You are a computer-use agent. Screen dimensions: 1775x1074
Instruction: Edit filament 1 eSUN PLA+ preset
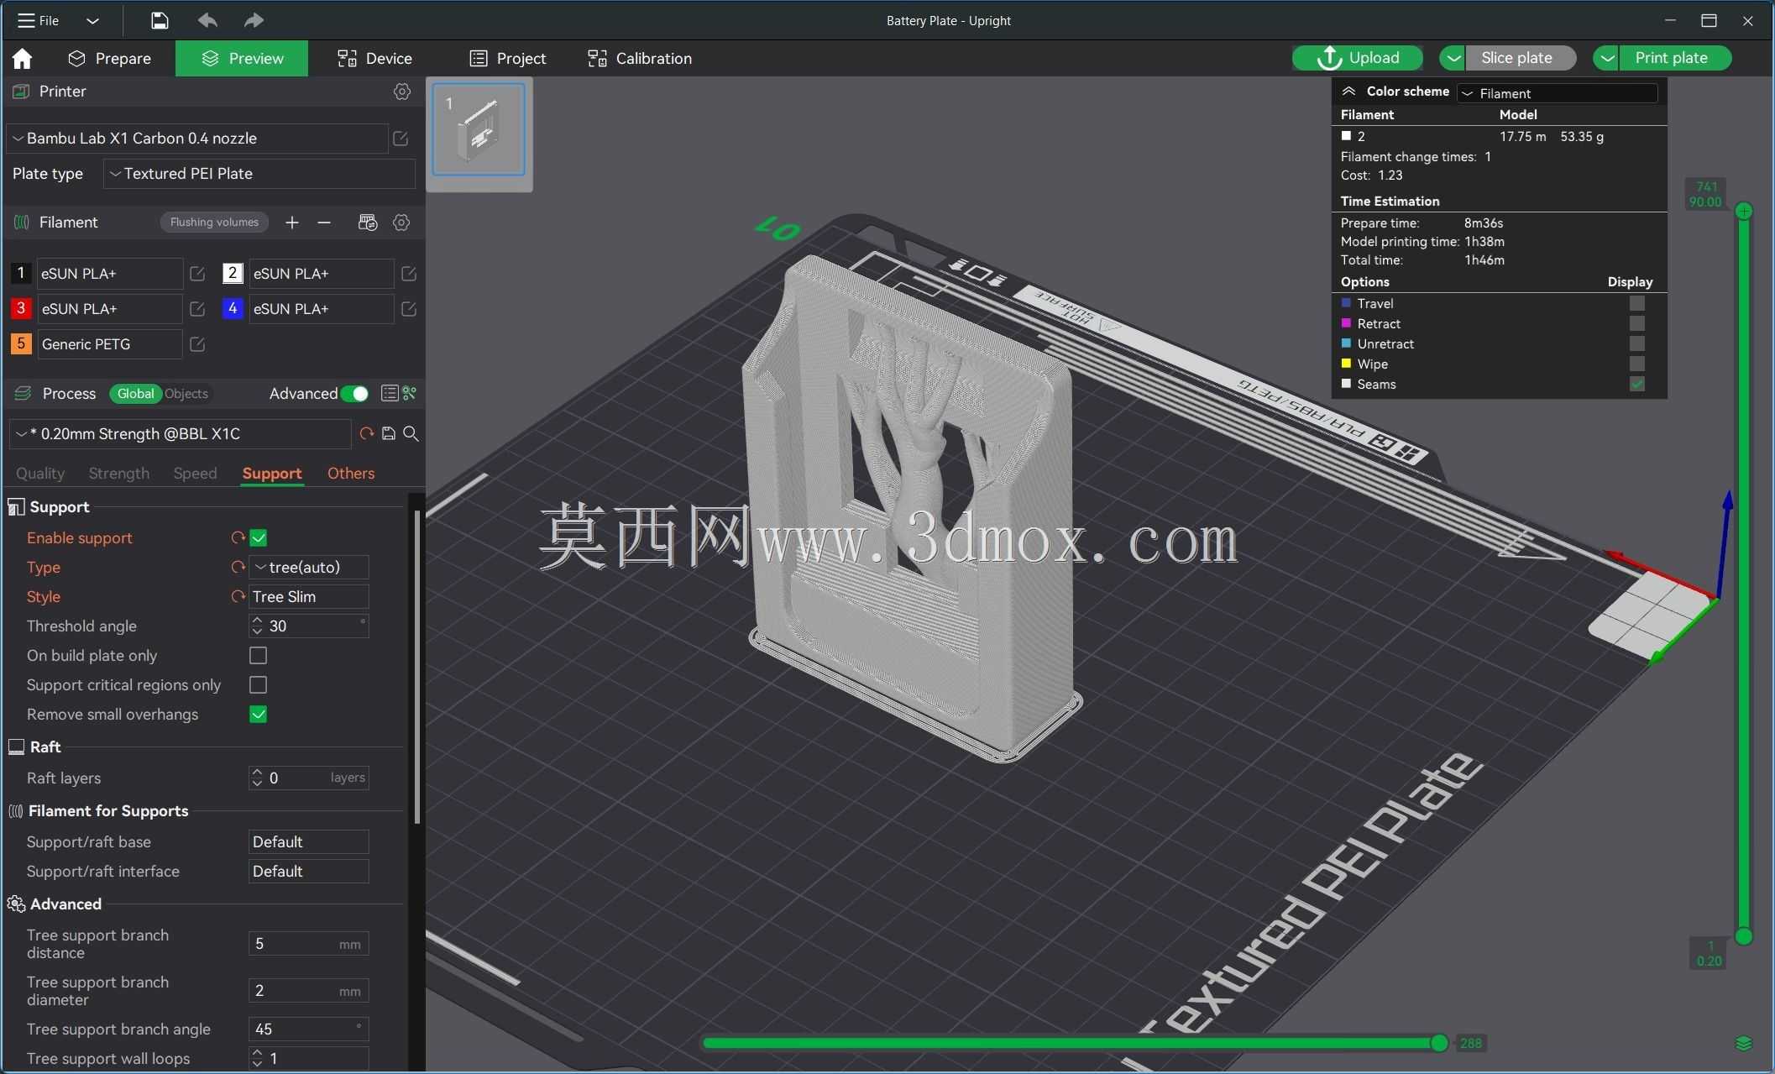pyautogui.click(x=197, y=274)
